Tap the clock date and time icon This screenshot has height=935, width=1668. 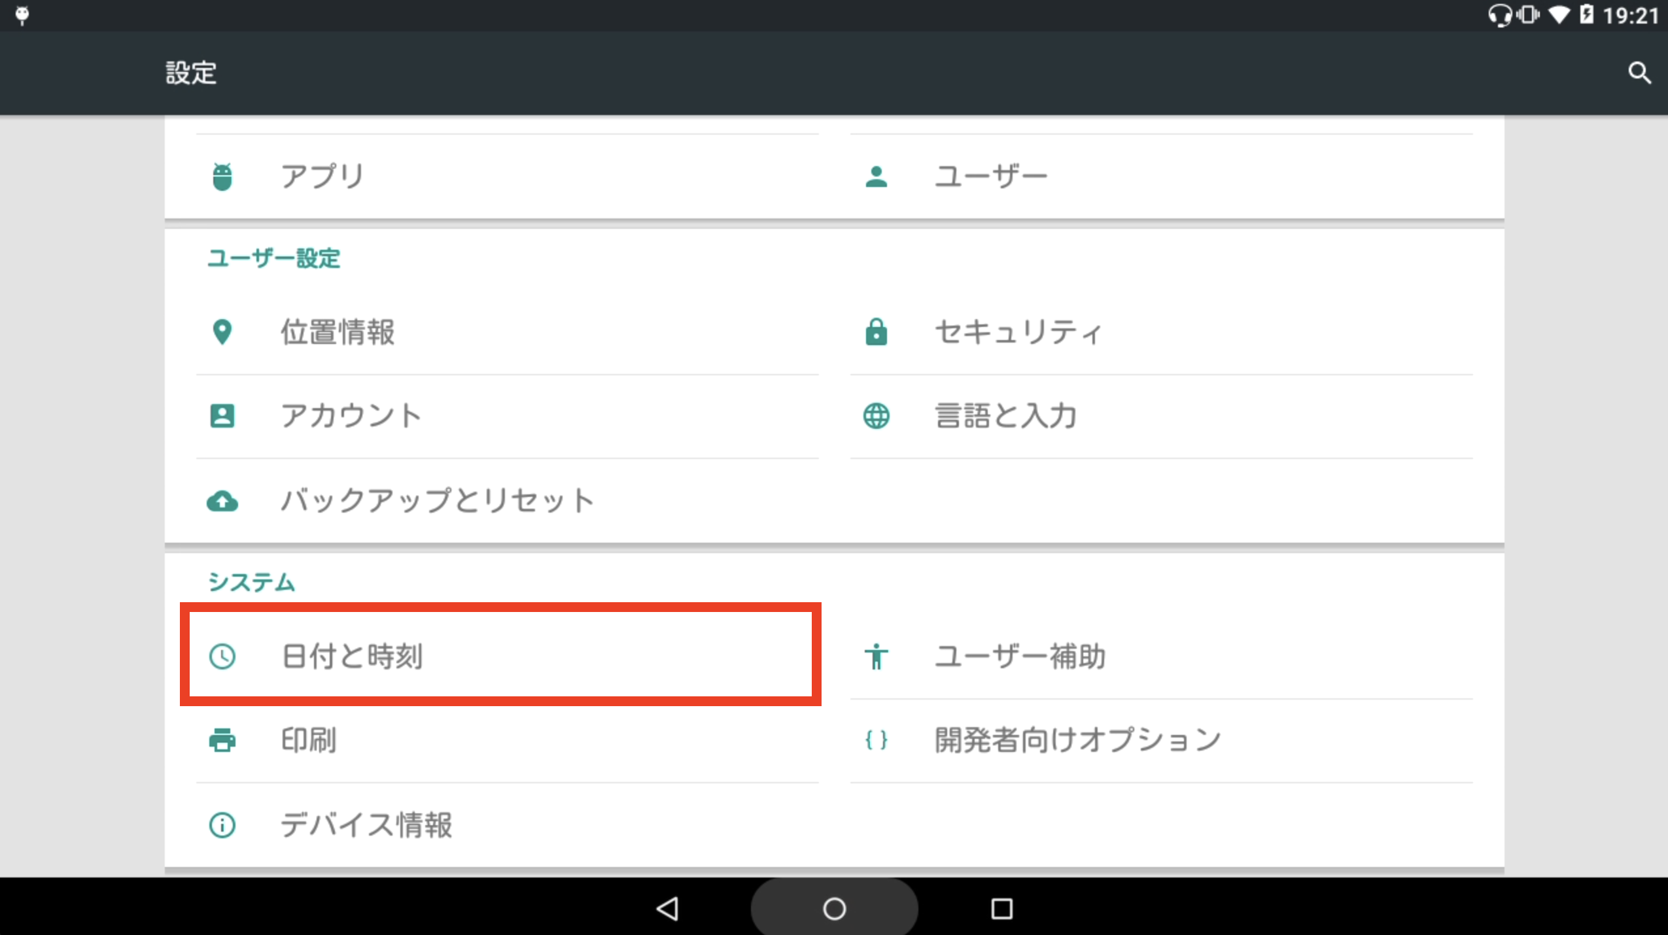(x=222, y=656)
